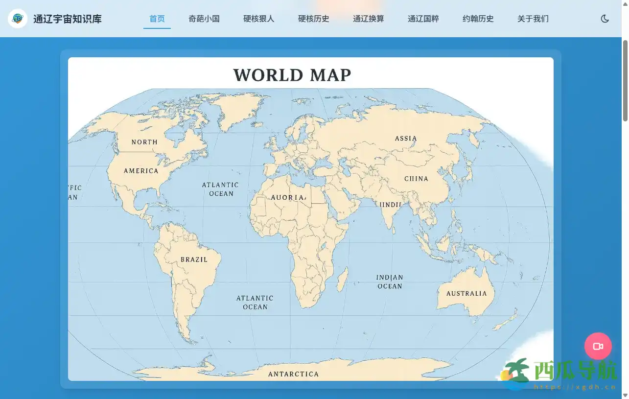Click the Brazil label on the map
Image resolution: width=629 pixels, height=399 pixels.
coord(194,259)
